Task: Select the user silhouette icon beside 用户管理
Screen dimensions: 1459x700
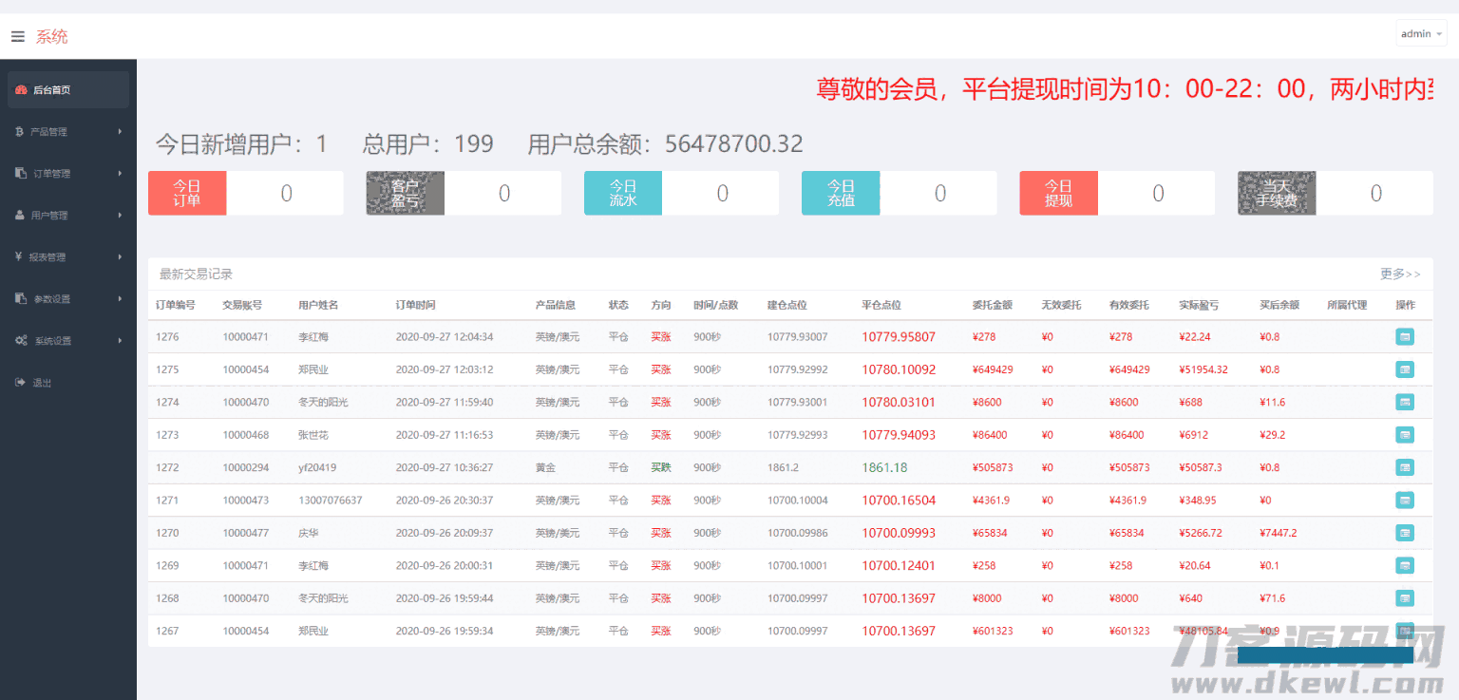Action: point(18,215)
